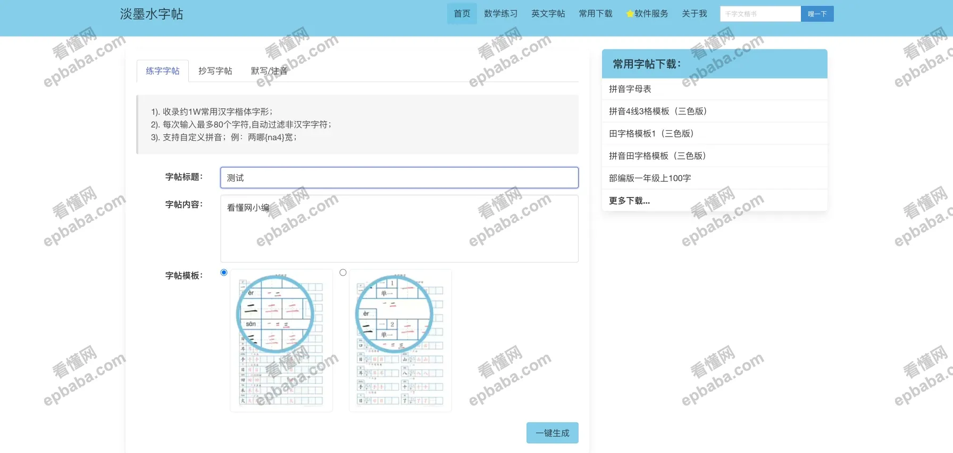Click the 字帖模板 label

click(x=184, y=276)
